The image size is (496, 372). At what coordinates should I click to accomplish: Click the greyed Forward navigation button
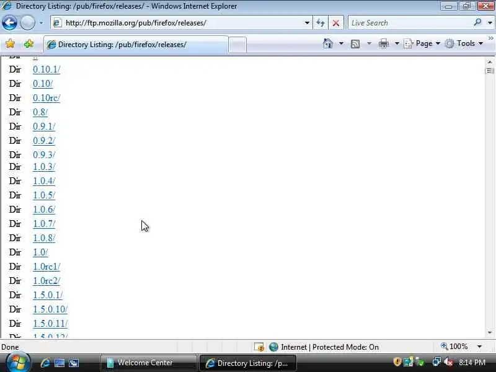27,23
